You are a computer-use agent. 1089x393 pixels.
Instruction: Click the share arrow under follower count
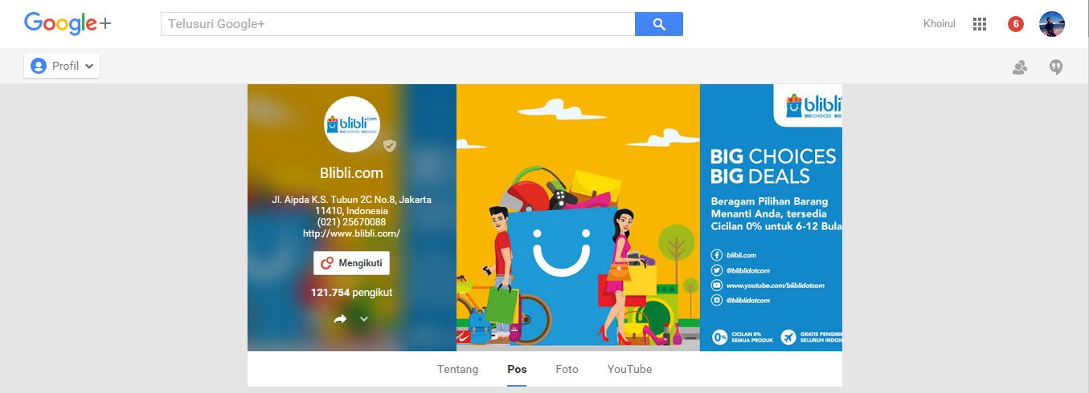[340, 319]
